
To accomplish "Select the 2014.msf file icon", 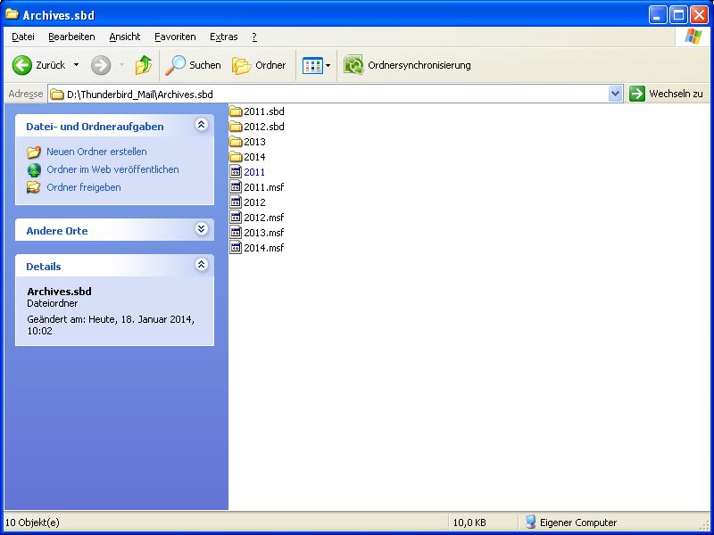I will coord(236,248).
